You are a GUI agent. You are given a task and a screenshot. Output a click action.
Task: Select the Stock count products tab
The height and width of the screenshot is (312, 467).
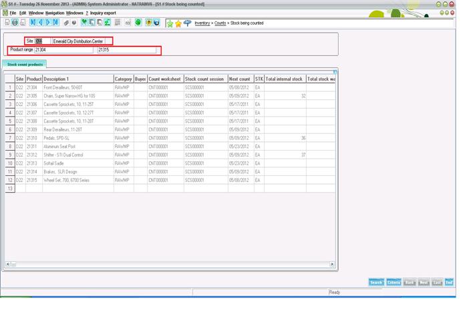click(25, 65)
